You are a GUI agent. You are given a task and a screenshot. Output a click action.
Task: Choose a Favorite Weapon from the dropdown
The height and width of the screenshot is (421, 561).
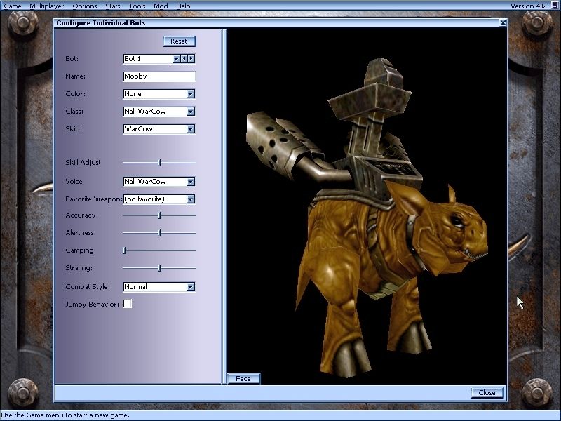pos(190,199)
